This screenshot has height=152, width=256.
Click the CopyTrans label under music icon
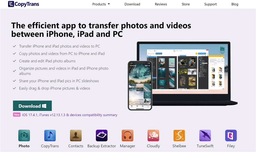(50, 146)
